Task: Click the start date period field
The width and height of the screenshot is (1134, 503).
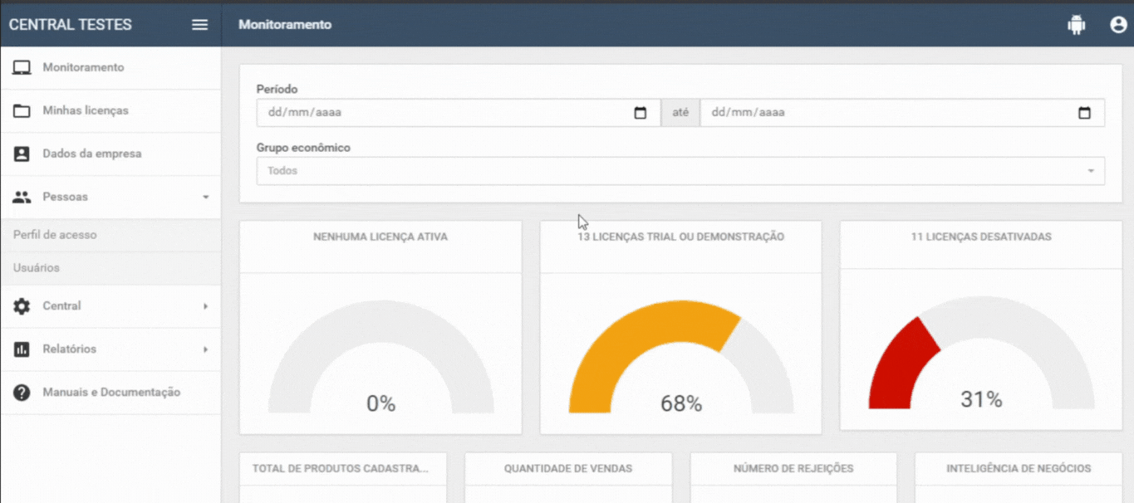Action: 440,113
